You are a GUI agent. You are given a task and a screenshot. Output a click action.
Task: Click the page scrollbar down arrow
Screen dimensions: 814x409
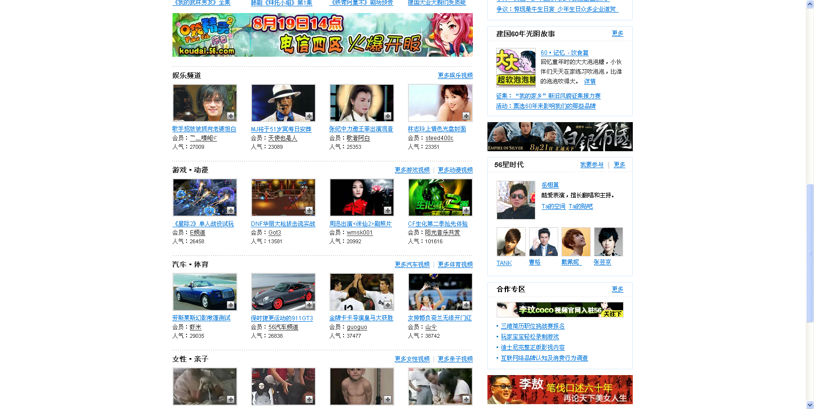click(810, 405)
